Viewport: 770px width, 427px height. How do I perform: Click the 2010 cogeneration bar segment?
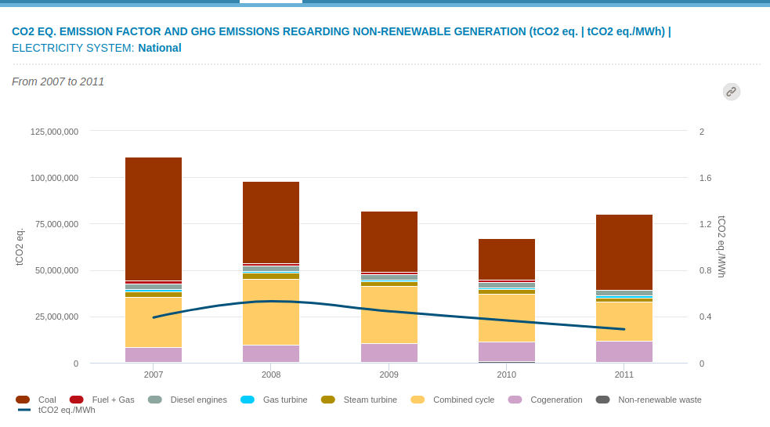pos(507,351)
